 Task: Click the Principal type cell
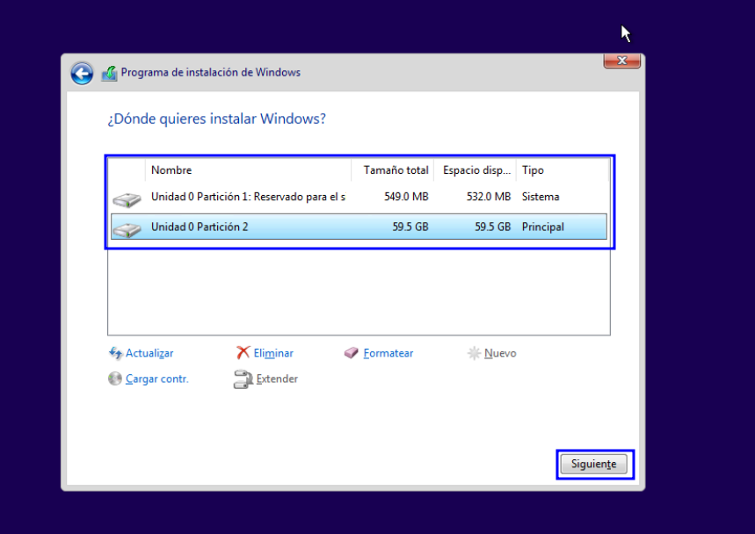click(x=542, y=227)
